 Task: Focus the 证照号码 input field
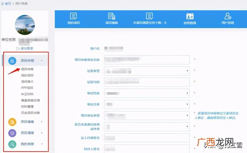coord(147,82)
